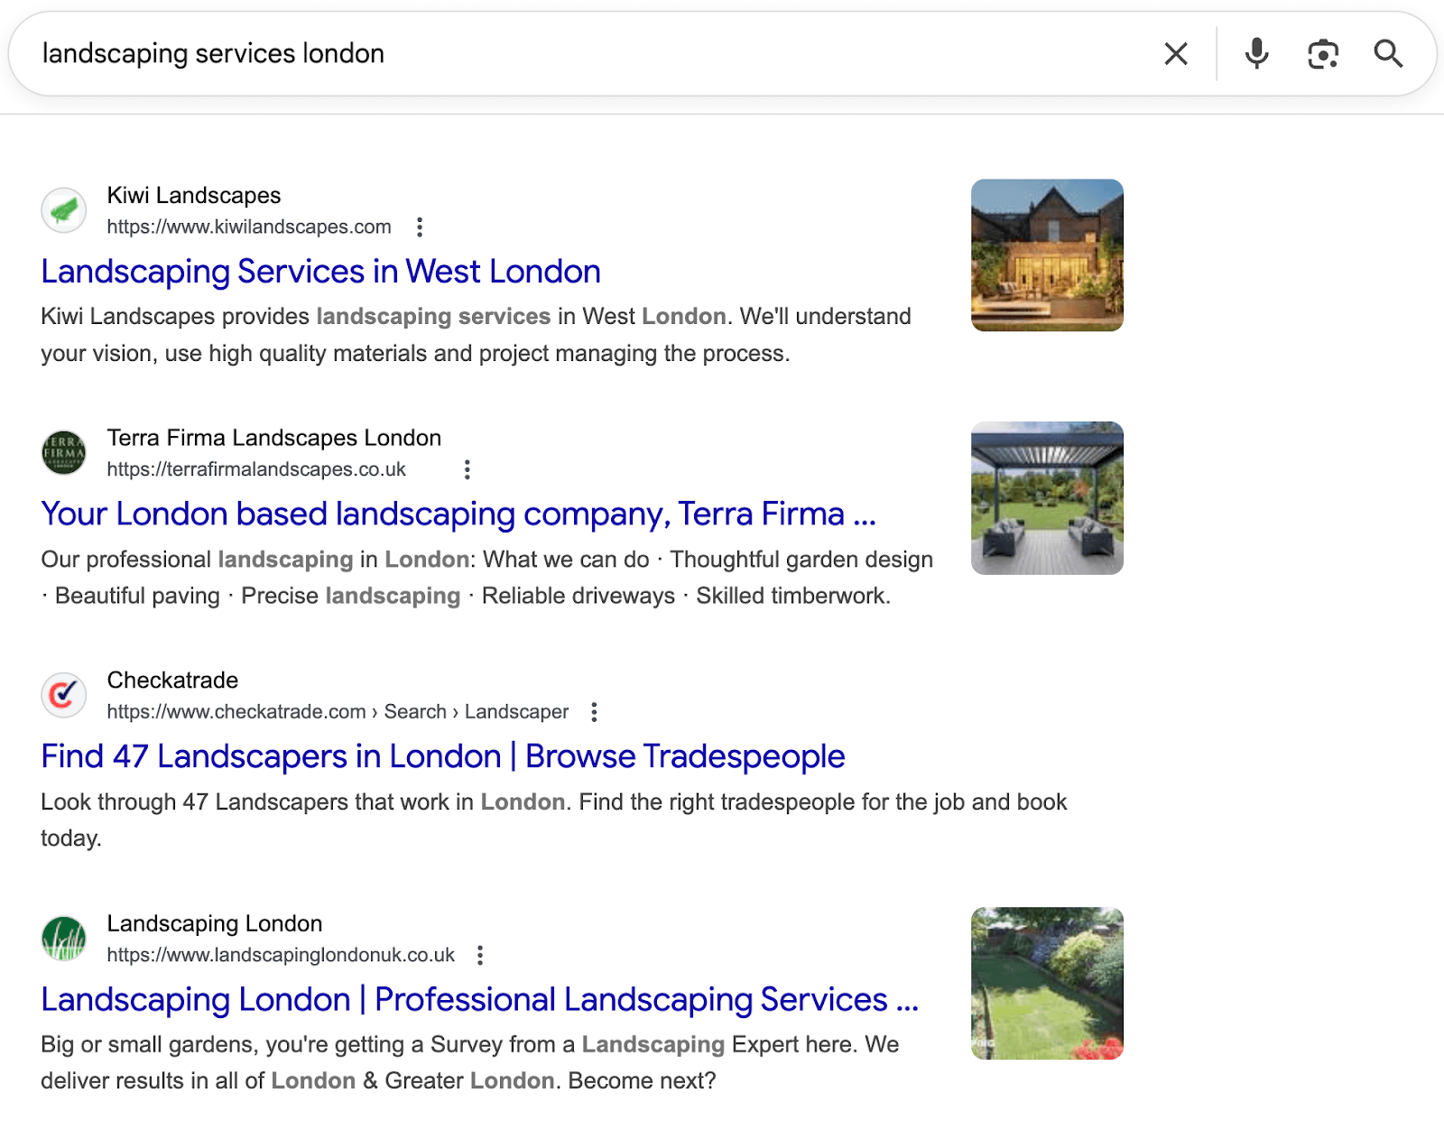This screenshot has height=1130, width=1444.
Task: Click the Checkatrade favicon
Action: pos(63,695)
